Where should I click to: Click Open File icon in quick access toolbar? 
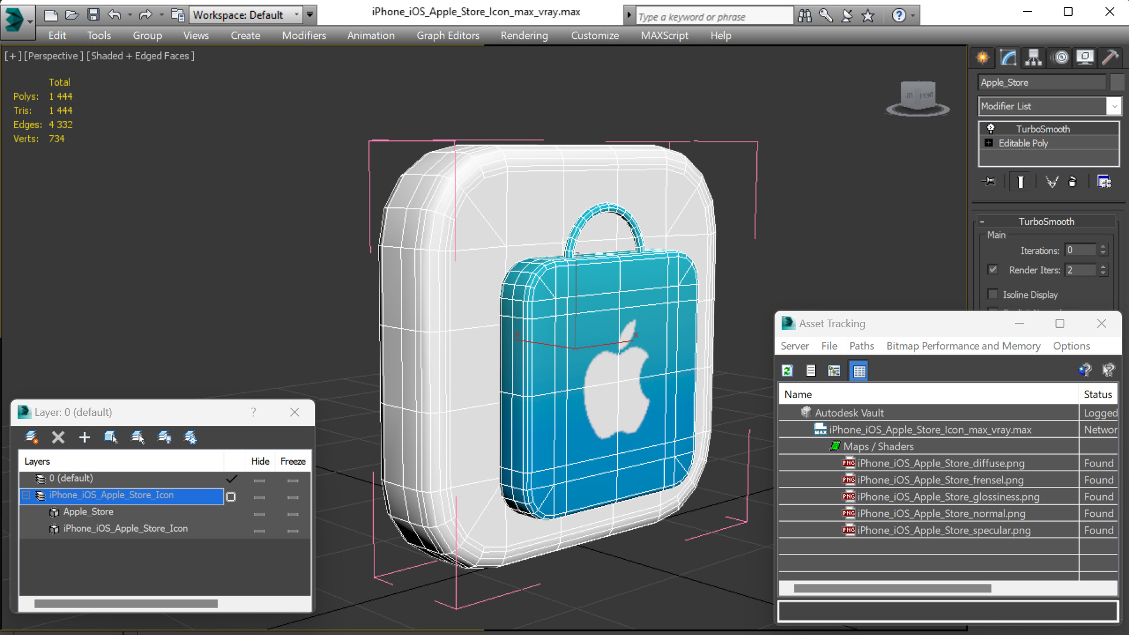72,15
